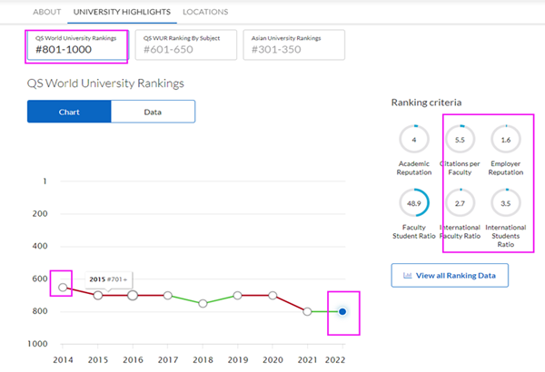This screenshot has width=545, height=372.
Task: Click the Employer Reputation label
Action: point(506,168)
